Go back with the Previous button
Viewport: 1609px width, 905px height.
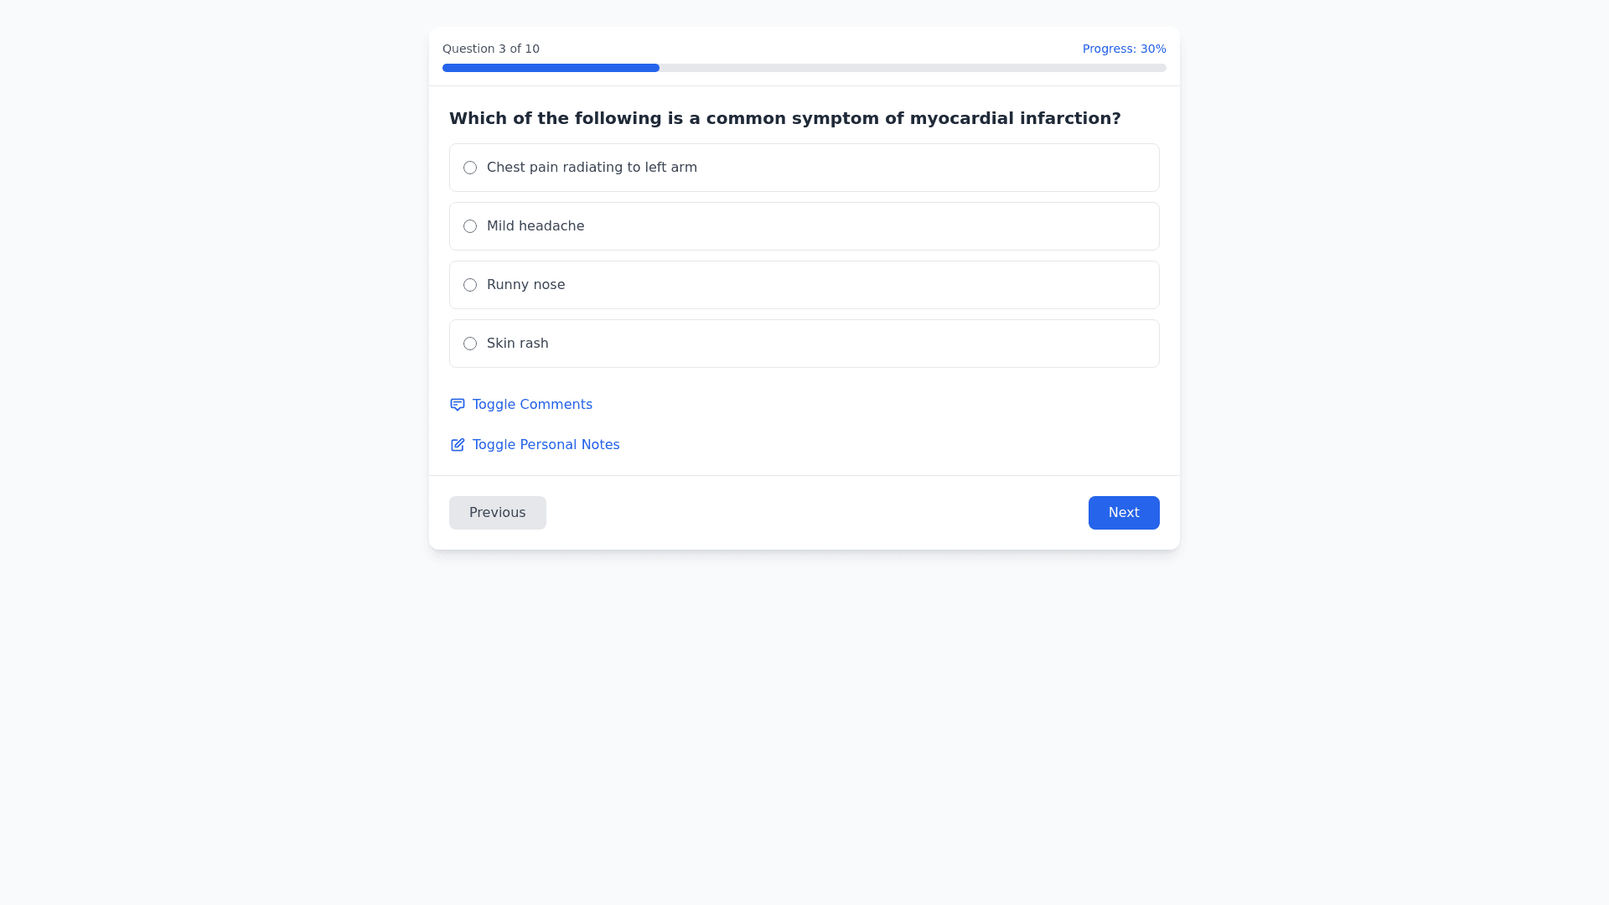[497, 513]
